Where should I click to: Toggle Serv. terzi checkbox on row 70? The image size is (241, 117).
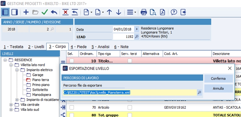pyautogui.click(x=130, y=107)
